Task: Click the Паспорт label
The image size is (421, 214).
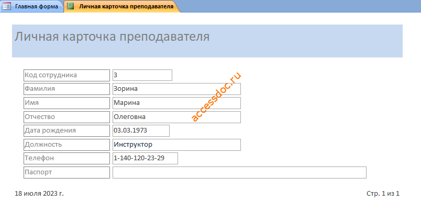Action: [x=67, y=173]
